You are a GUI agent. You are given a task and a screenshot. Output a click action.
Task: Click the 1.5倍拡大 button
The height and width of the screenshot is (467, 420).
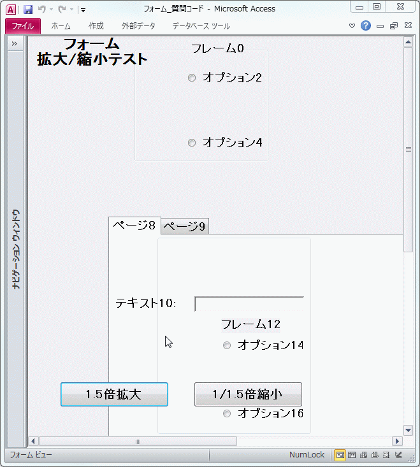(114, 394)
